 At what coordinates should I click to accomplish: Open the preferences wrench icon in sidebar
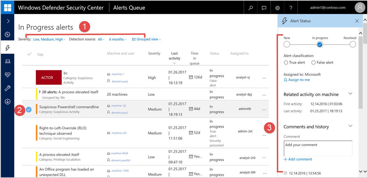(x=7, y=88)
